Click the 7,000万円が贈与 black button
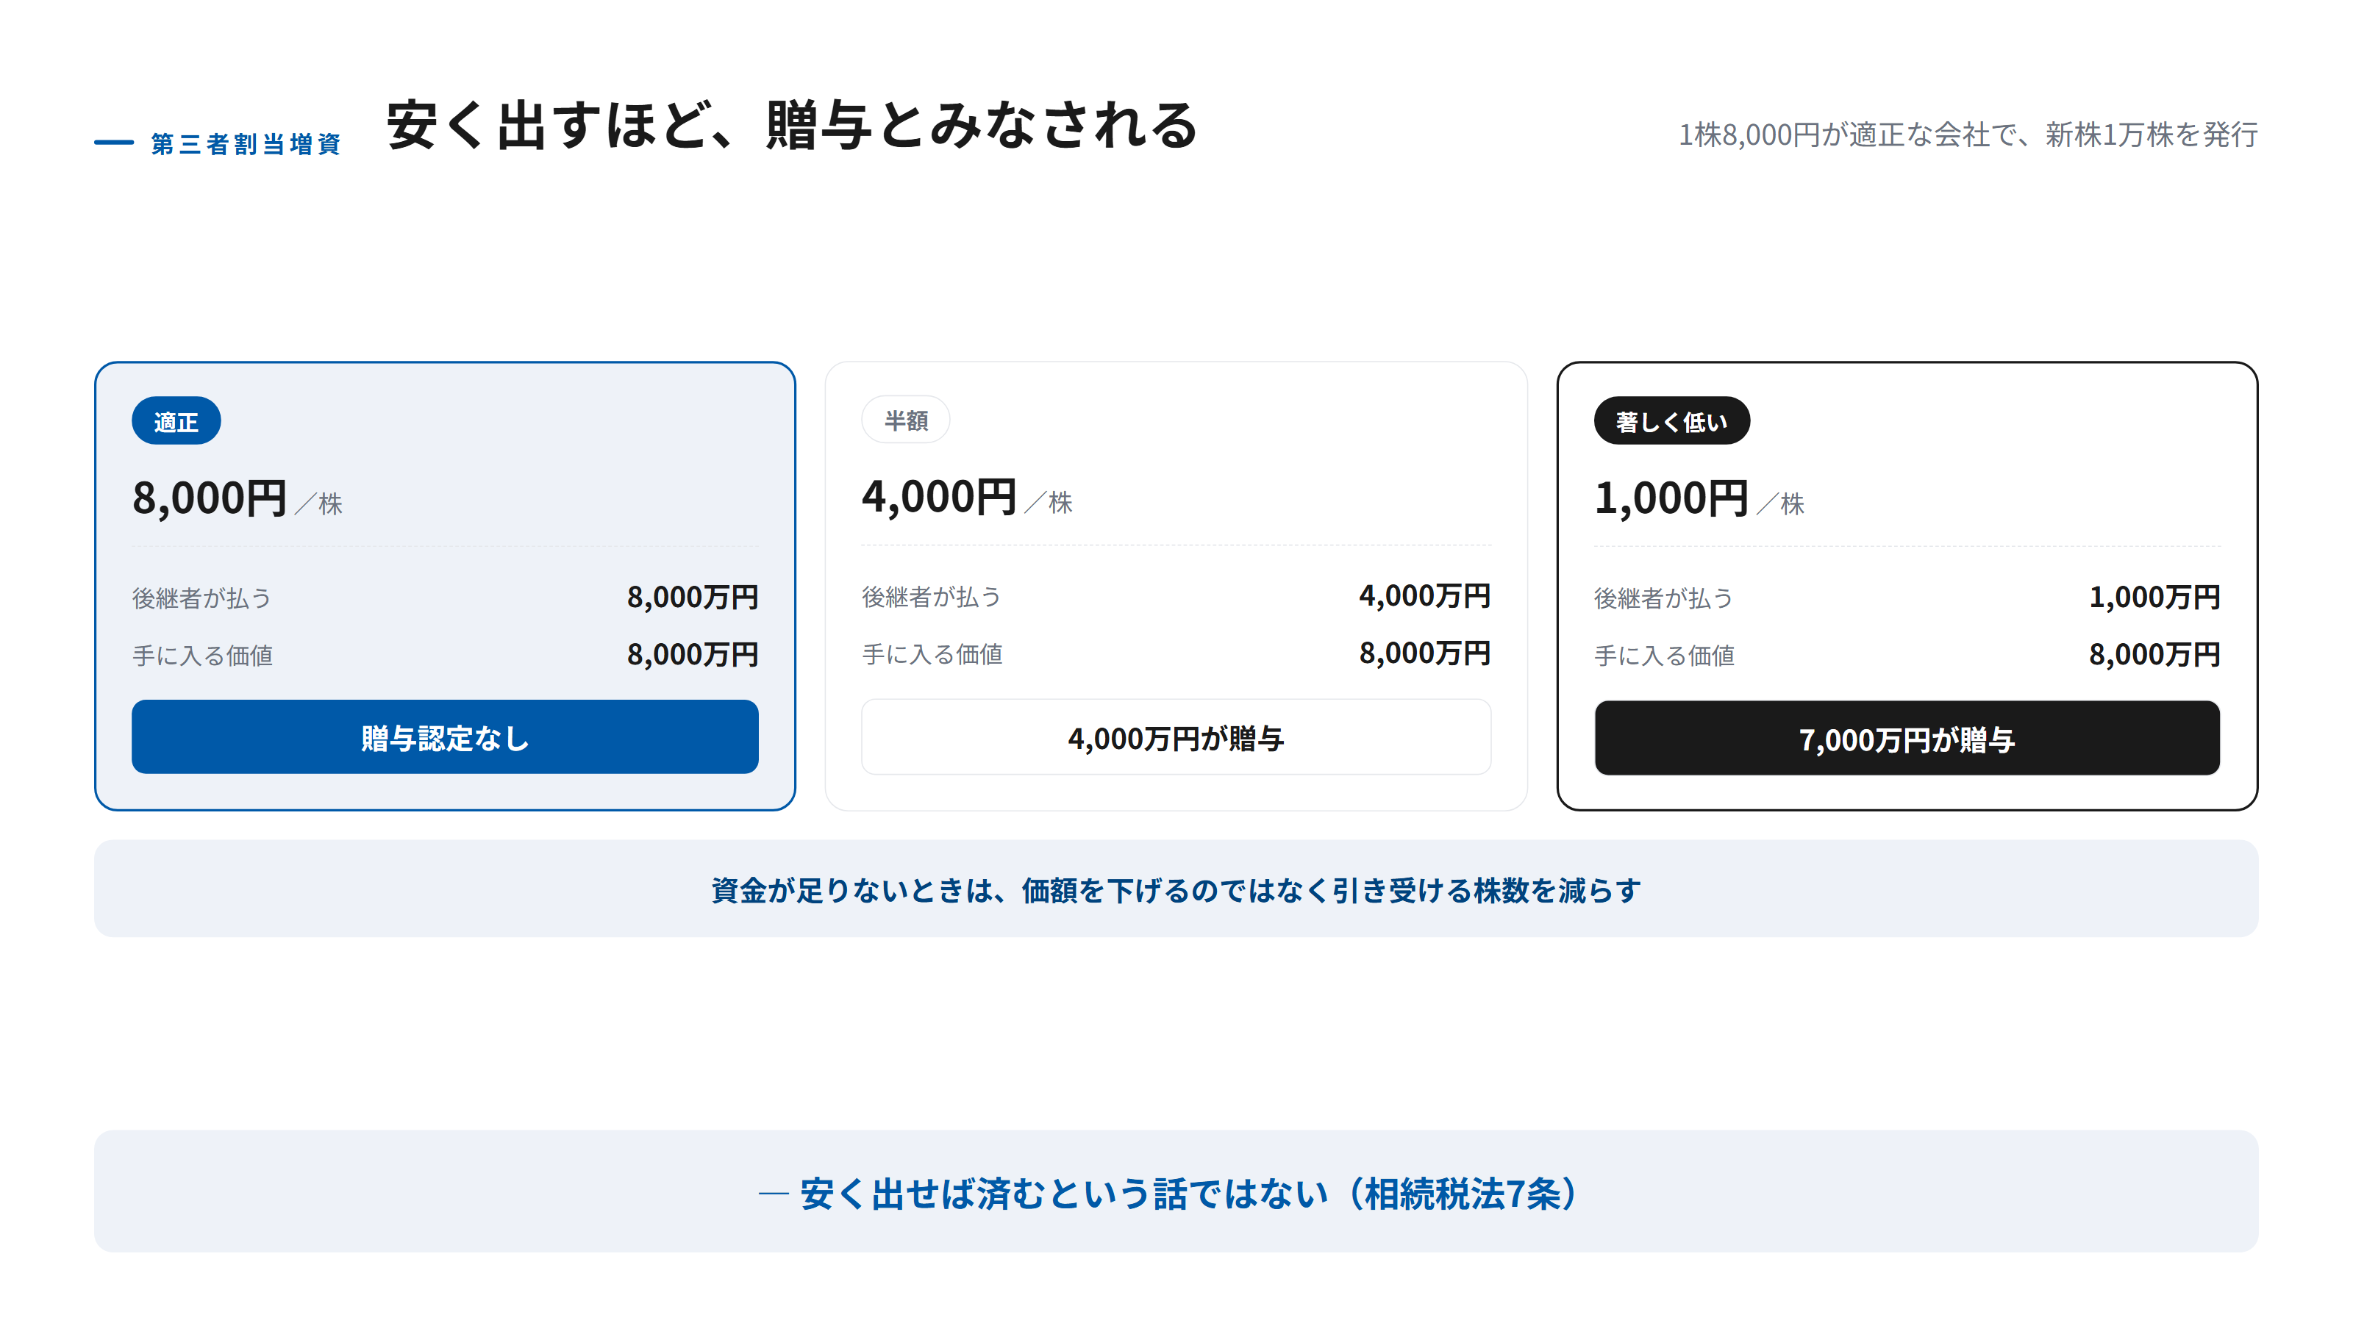Screen dimensions: 2353x1323 click(x=1907, y=738)
